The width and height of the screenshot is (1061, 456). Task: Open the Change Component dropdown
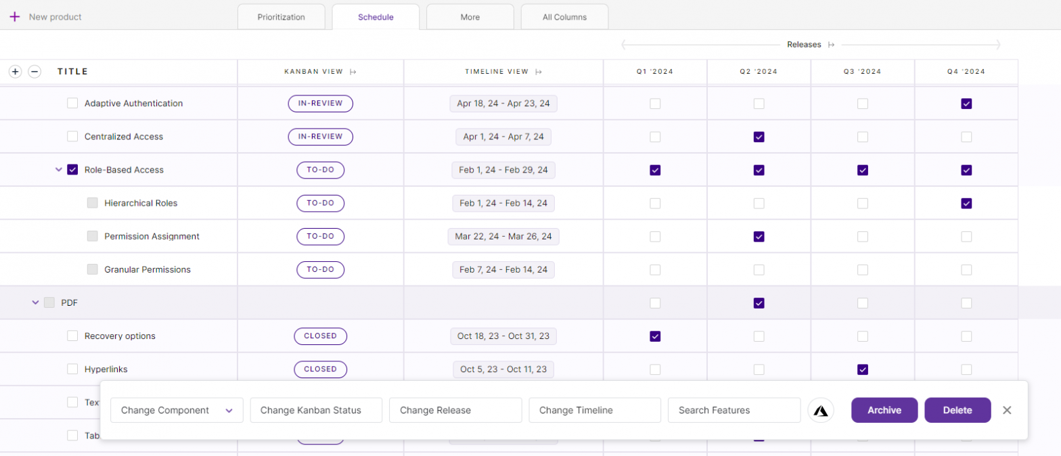coord(177,410)
